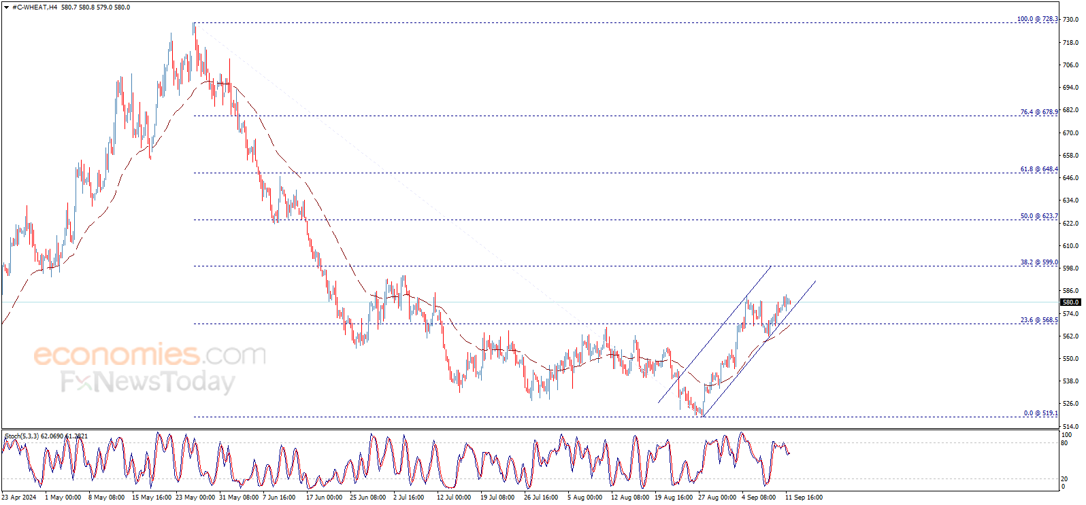Select the 23 Apr 2024 date on the time axis

19,498
